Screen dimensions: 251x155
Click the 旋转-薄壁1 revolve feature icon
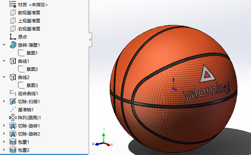coord(13,45)
